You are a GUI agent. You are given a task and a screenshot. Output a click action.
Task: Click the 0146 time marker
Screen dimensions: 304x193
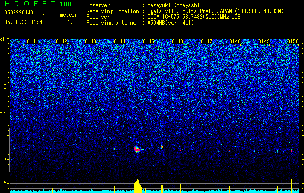(177, 41)
